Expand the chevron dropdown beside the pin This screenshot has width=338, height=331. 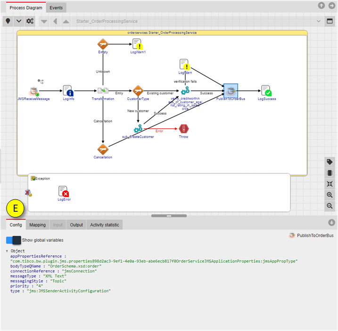tap(19, 21)
